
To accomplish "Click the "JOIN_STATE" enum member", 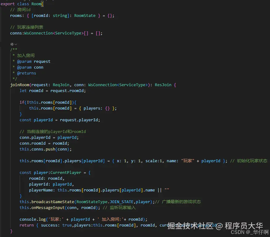I will point(121,202).
